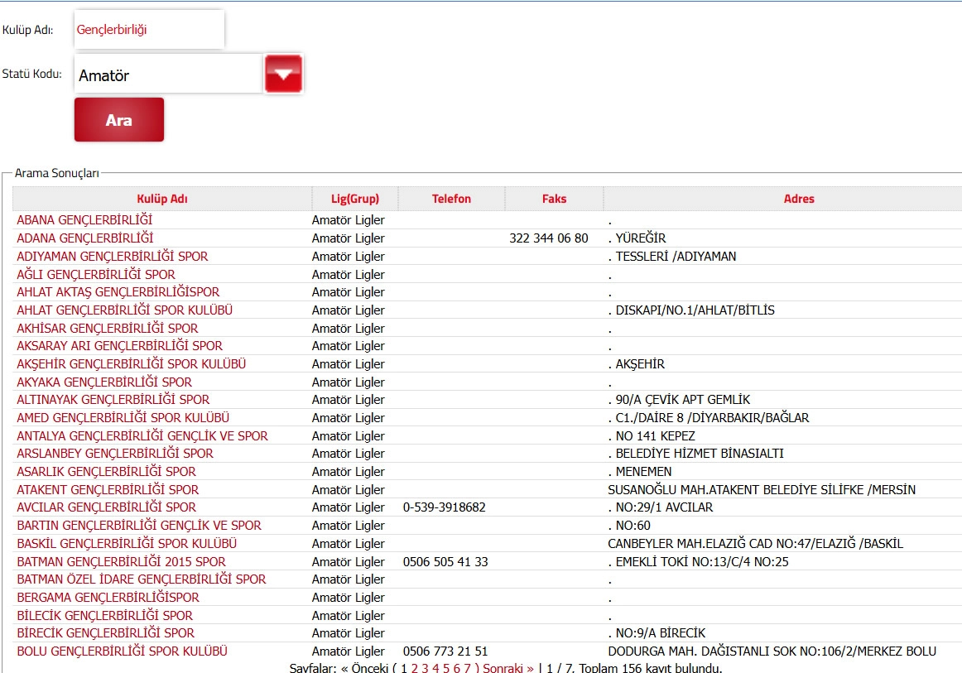Open BOLU GENÇLERBİRLİĞİ SPOR KULÜBÜ link

point(122,651)
